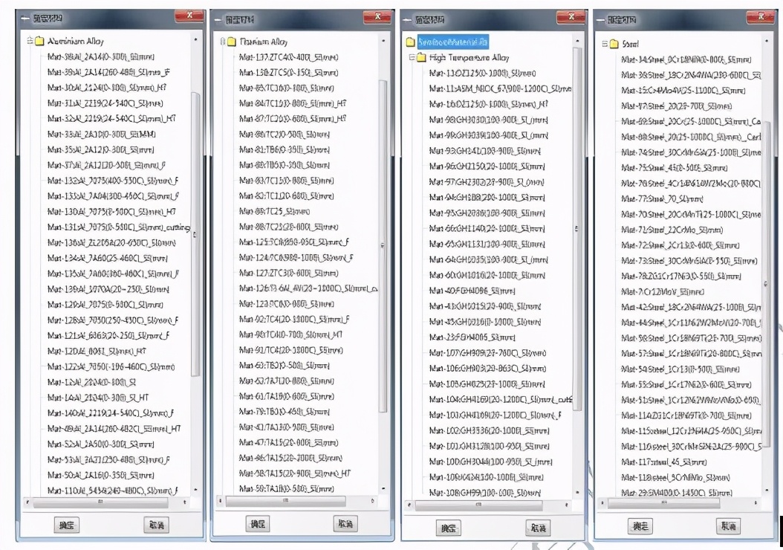The height and width of the screenshot is (550, 783).
Task: Select the highlighted root item in third window
Action: pos(452,42)
